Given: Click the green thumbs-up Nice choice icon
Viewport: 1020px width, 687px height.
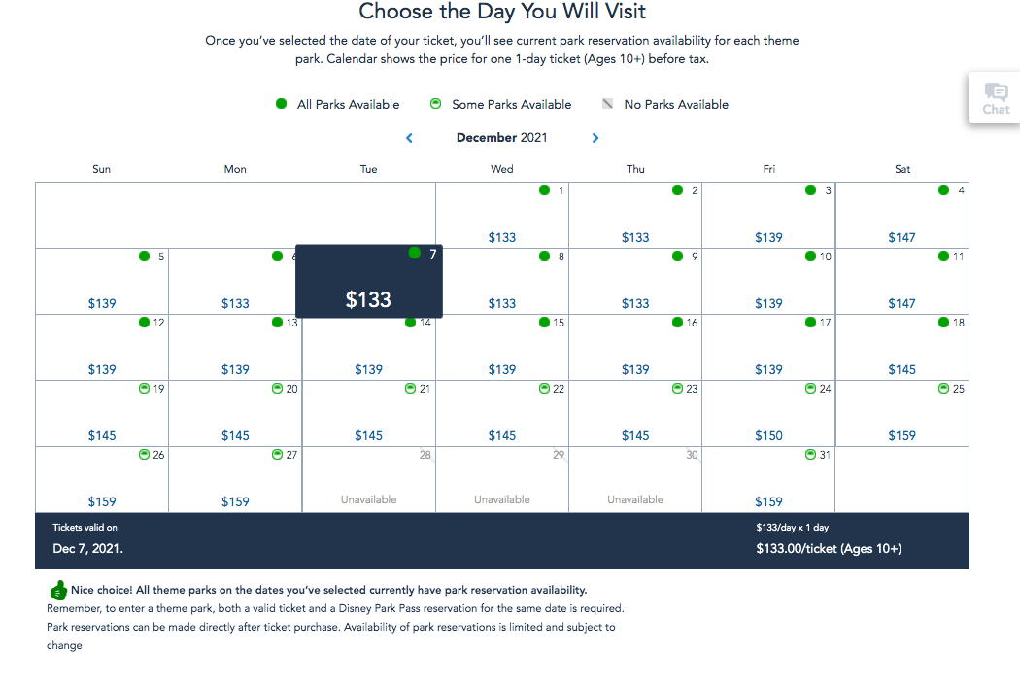Looking at the screenshot, I should 58,590.
